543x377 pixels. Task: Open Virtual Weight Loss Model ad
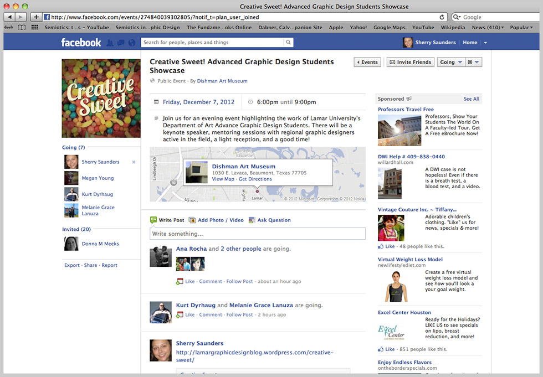[410, 260]
